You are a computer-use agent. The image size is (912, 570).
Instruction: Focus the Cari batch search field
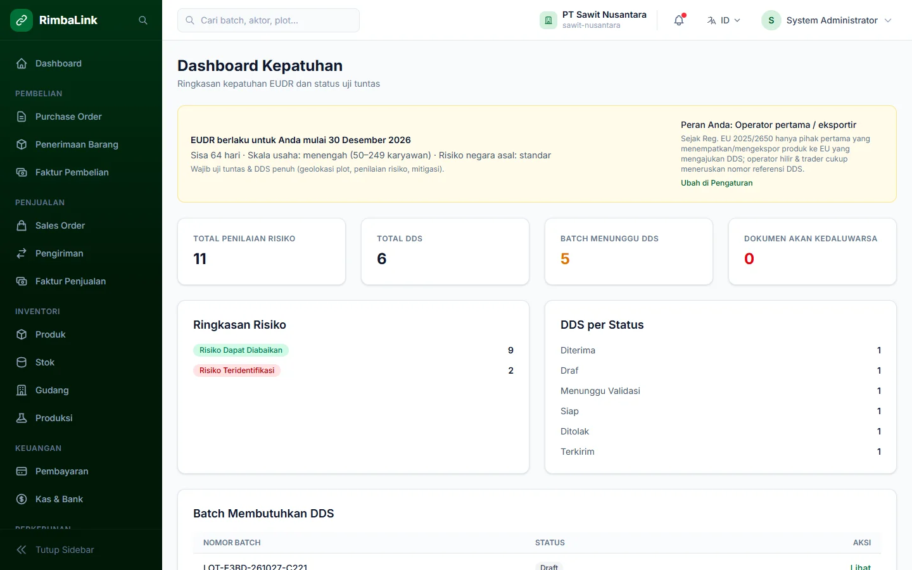269,20
